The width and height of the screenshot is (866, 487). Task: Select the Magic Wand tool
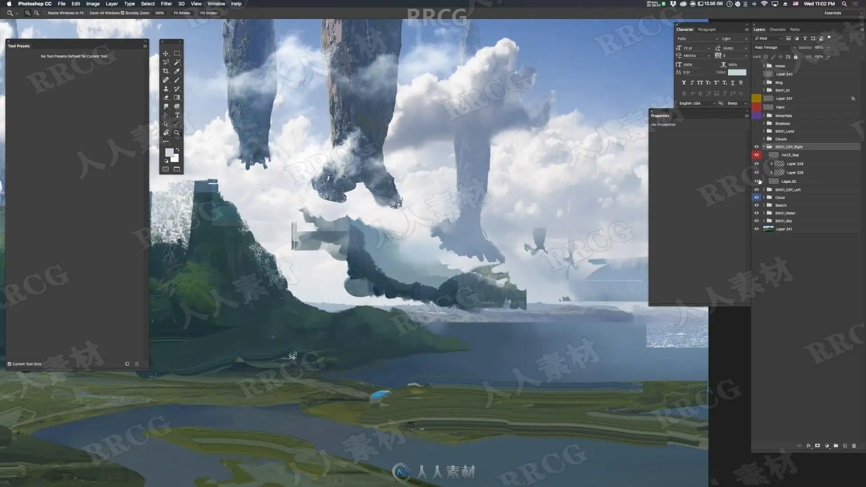177,62
